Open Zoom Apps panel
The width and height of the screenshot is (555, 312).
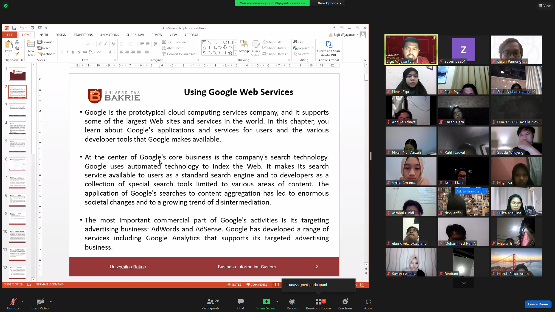pos(368,304)
